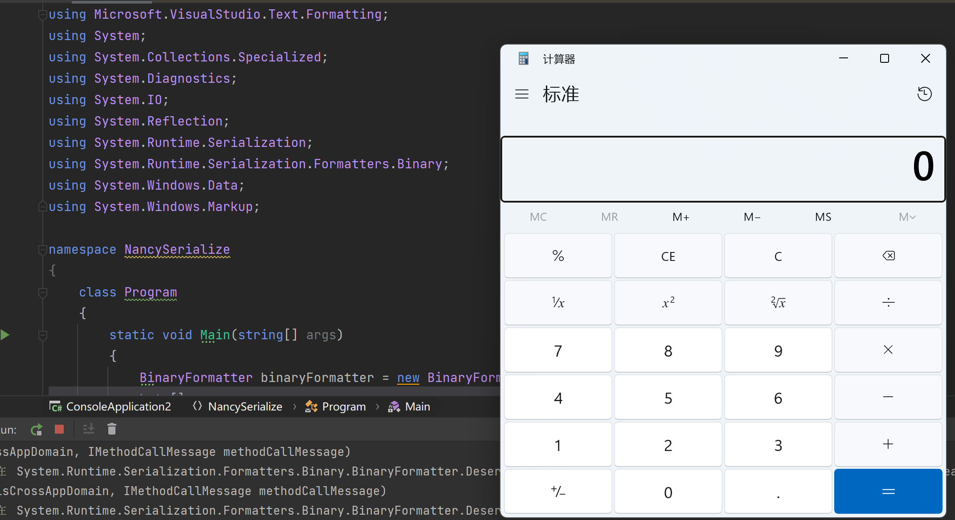Open the M memory list dropdown

[x=907, y=217]
